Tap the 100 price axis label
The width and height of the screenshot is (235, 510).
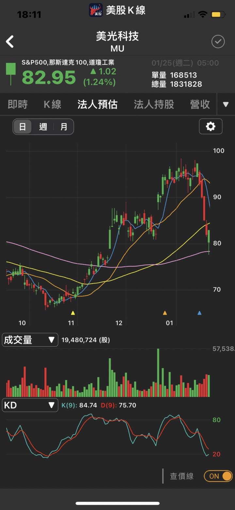click(218, 151)
